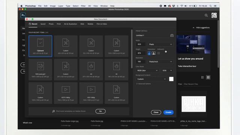This screenshot has height=135, width=240.
Task: Click the preset list scrollbar
Action: point(132,49)
